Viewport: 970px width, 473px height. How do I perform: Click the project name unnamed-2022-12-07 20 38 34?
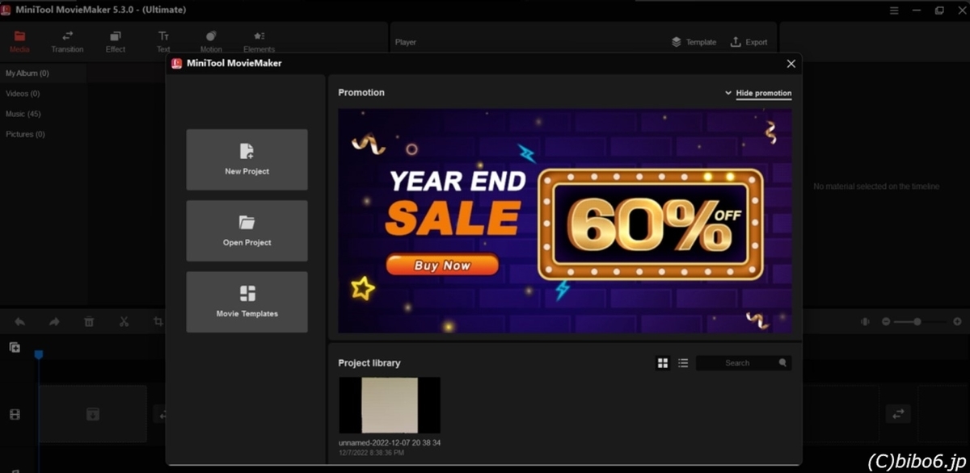point(390,442)
